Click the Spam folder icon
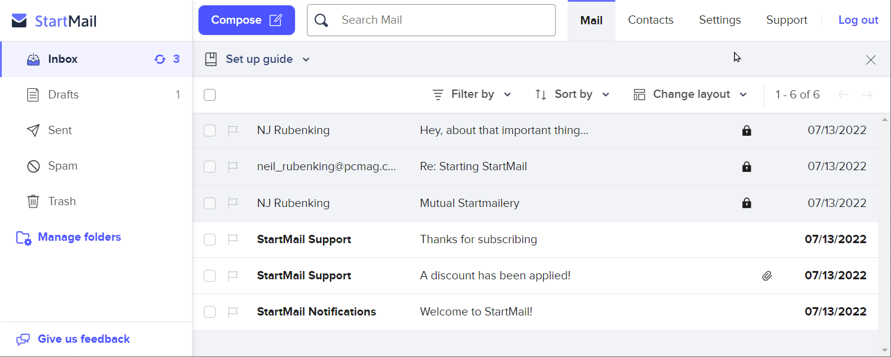The height and width of the screenshot is (357, 891). (33, 165)
